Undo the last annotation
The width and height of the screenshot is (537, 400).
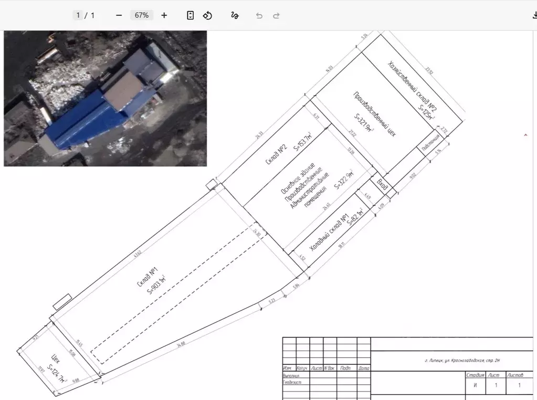coord(259,16)
